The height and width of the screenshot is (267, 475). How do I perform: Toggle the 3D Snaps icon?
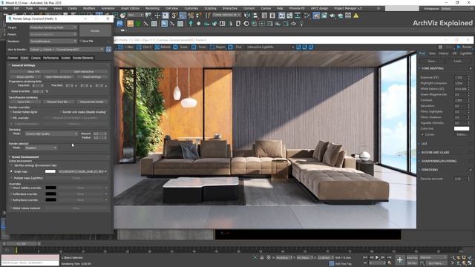click(x=174, y=16)
